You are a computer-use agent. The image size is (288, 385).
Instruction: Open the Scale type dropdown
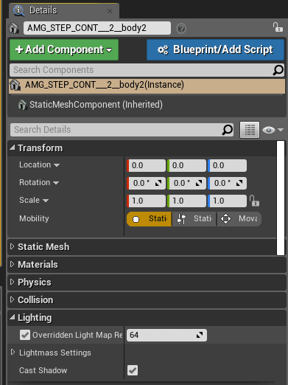tap(46, 201)
